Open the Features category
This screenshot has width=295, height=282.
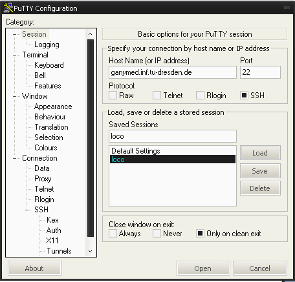[48, 86]
